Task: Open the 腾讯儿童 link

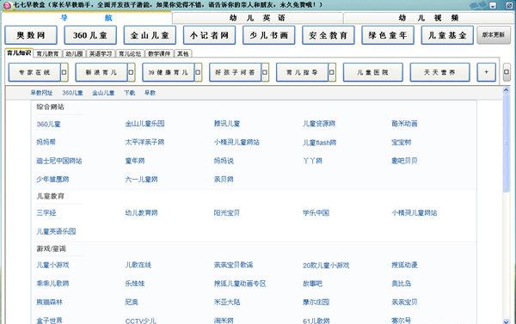Action: (x=227, y=124)
